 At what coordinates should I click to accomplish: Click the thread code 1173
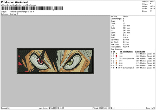pos(138,63)
